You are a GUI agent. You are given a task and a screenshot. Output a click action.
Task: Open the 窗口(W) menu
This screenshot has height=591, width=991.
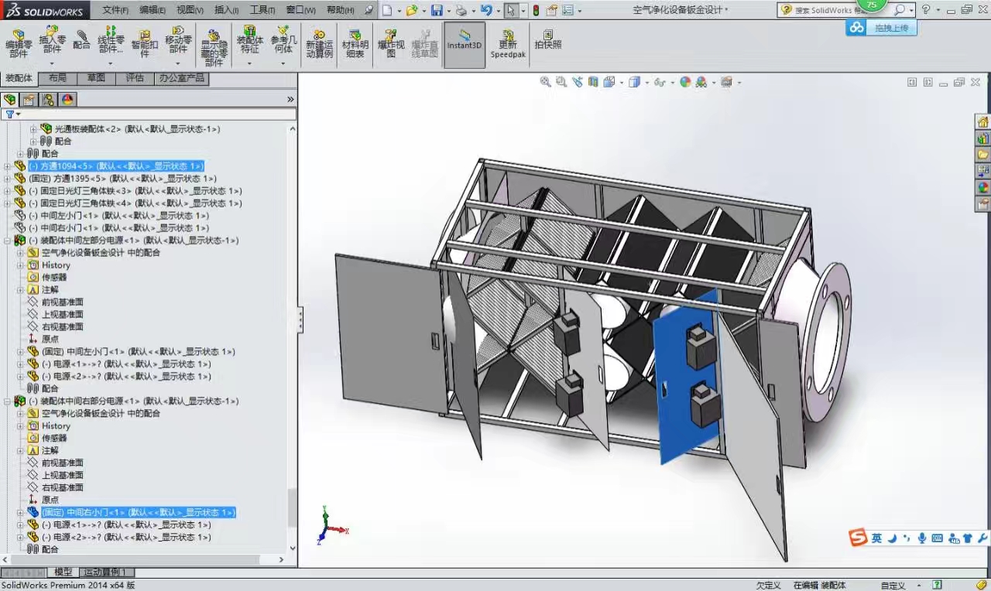point(301,10)
